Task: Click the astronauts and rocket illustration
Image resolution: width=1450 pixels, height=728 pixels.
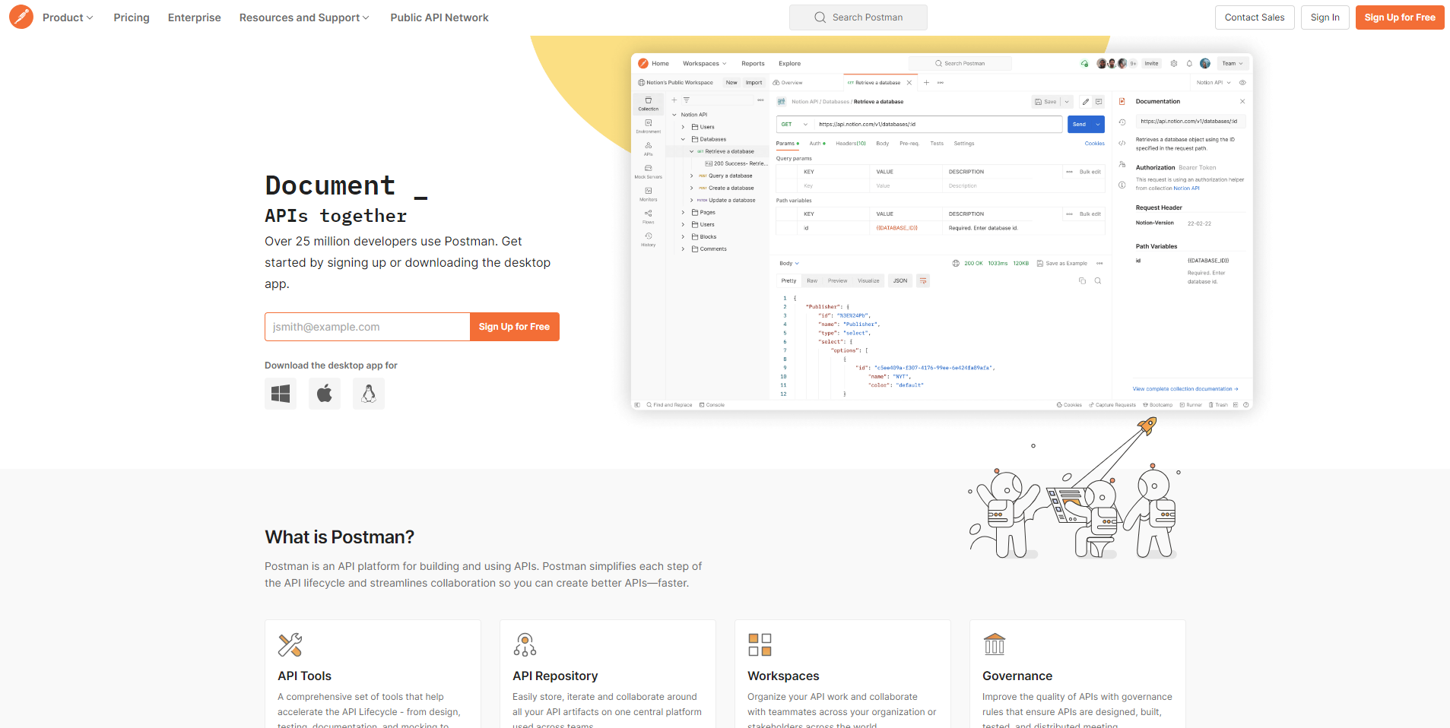Action: pos(1074,489)
